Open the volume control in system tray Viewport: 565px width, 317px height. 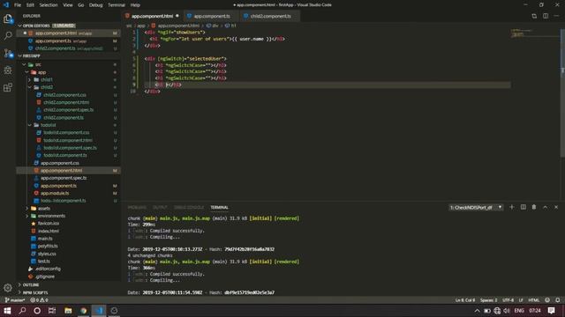point(507,311)
